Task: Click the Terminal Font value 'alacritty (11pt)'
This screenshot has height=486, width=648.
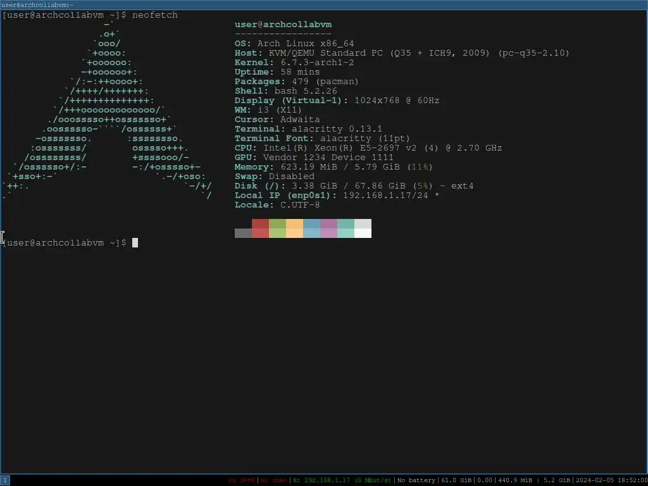Action: tap(365, 139)
